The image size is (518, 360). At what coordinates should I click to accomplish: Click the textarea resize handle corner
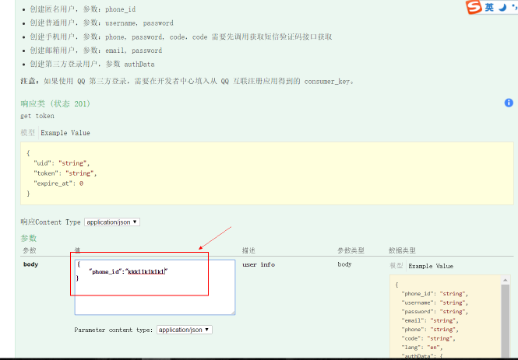tap(231, 311)
